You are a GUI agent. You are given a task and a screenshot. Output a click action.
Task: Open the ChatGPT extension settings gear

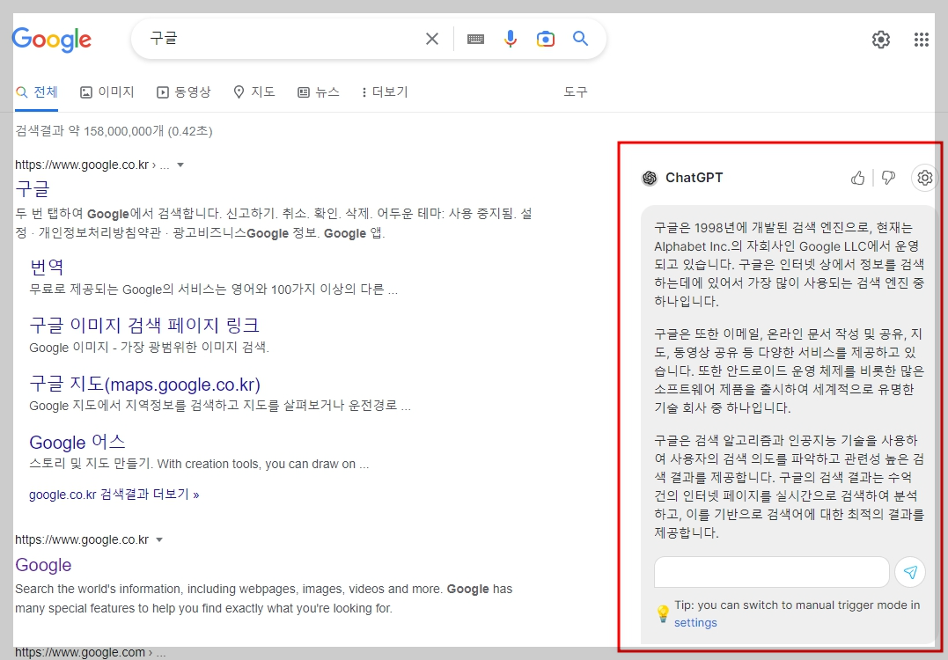coord(924,178)
